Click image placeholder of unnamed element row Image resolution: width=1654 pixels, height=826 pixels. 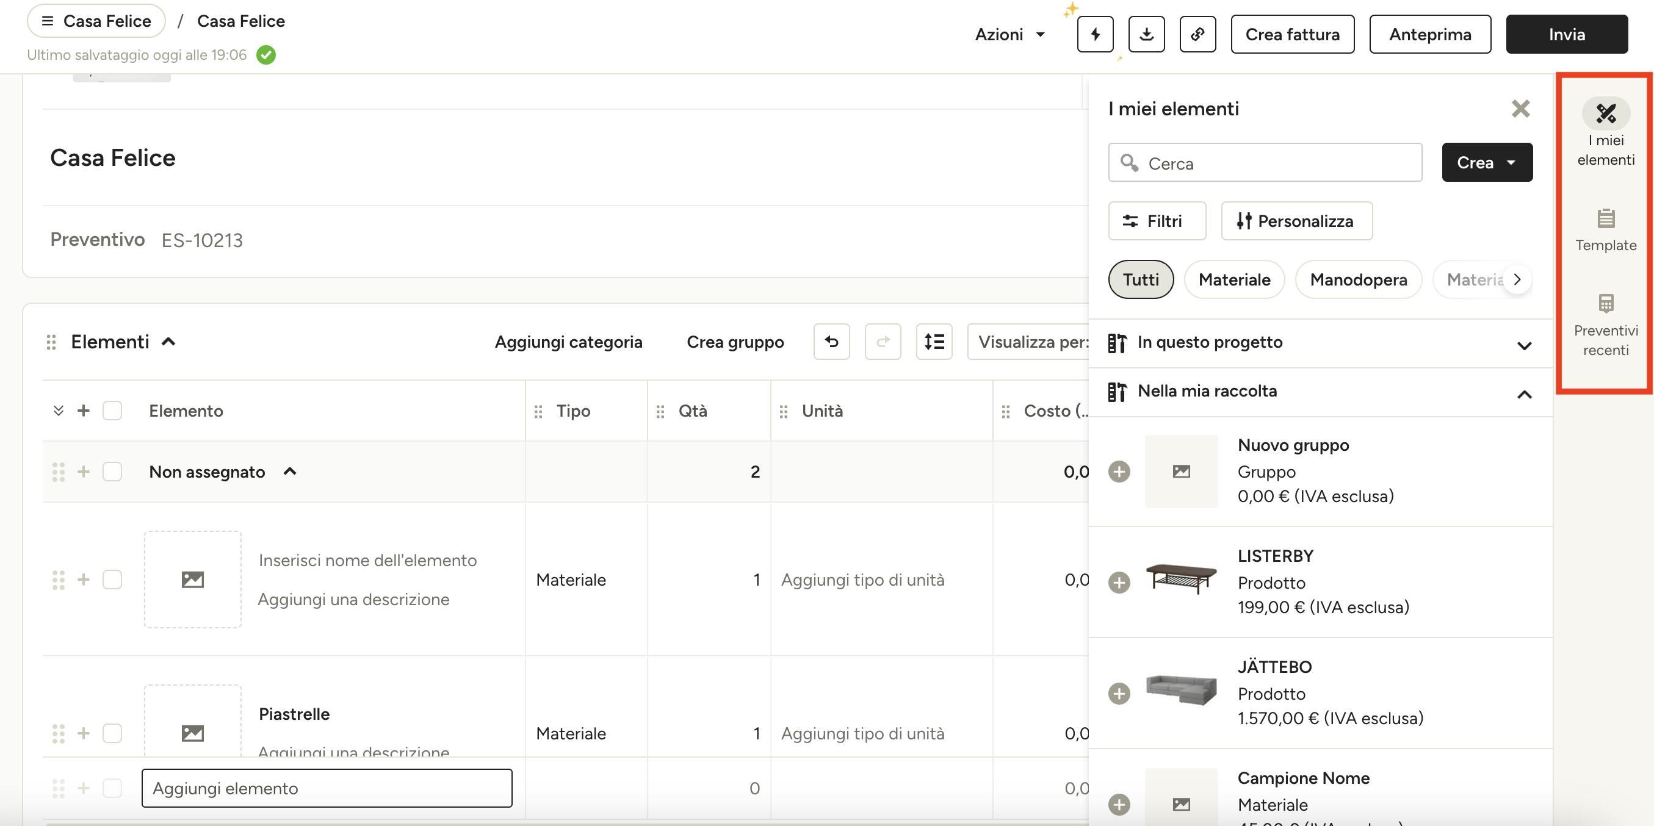(x=193, y=580)
